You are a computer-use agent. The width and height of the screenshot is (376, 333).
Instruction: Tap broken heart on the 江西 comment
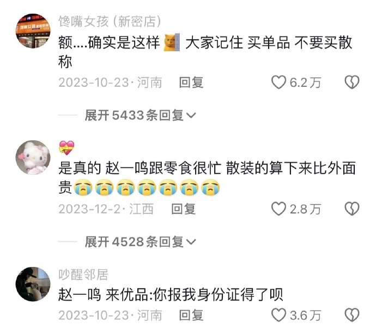(352, 209)
